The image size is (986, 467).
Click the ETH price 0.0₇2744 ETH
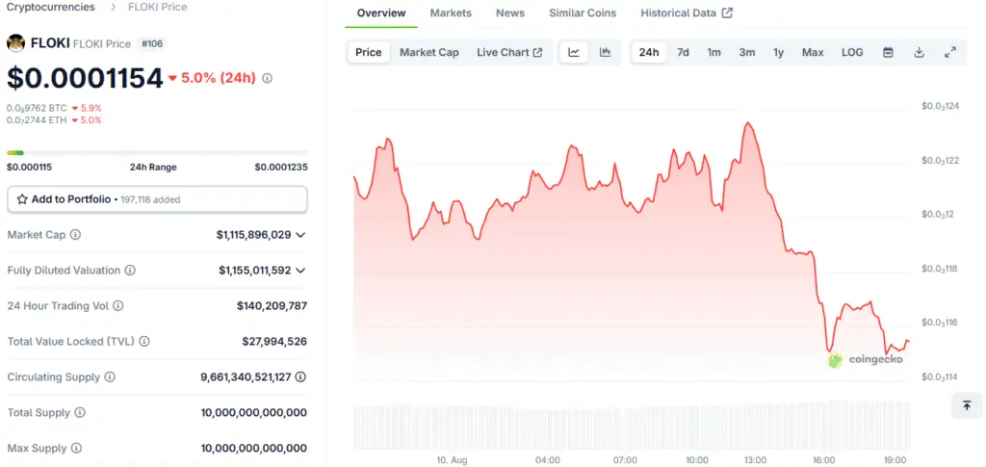click(x=38, y=120)
